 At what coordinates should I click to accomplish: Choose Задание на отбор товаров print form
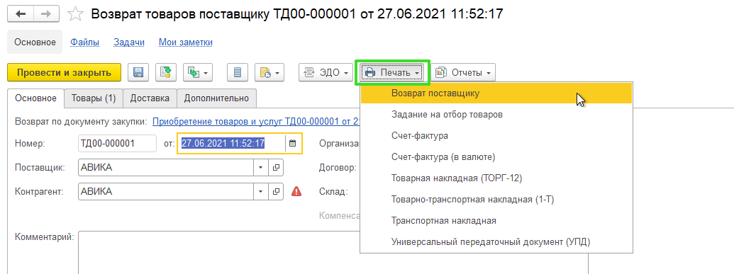click(496, 114)
